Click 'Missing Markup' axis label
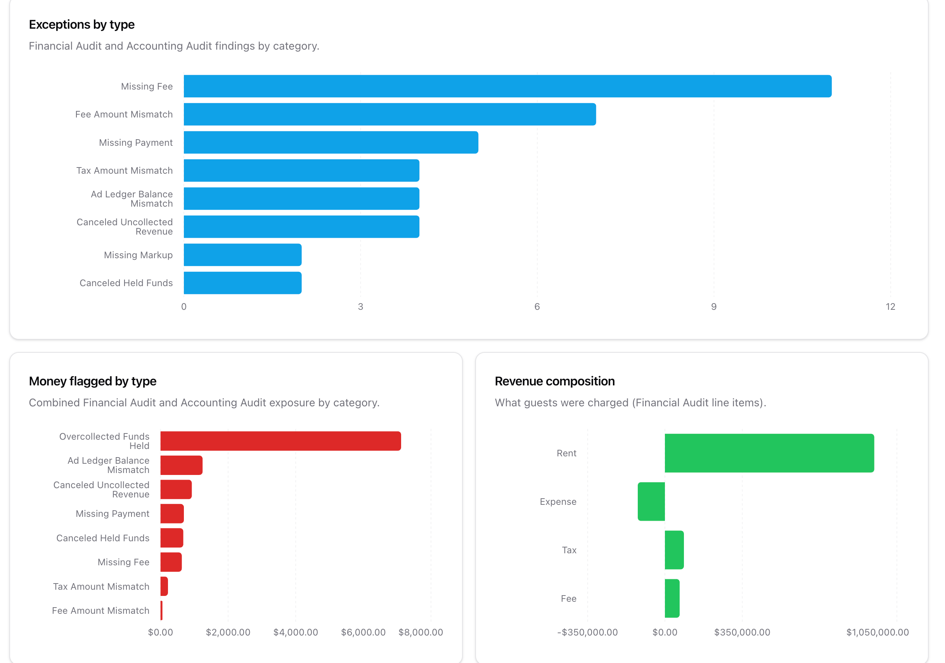945x663 pixels. (138, 255)
